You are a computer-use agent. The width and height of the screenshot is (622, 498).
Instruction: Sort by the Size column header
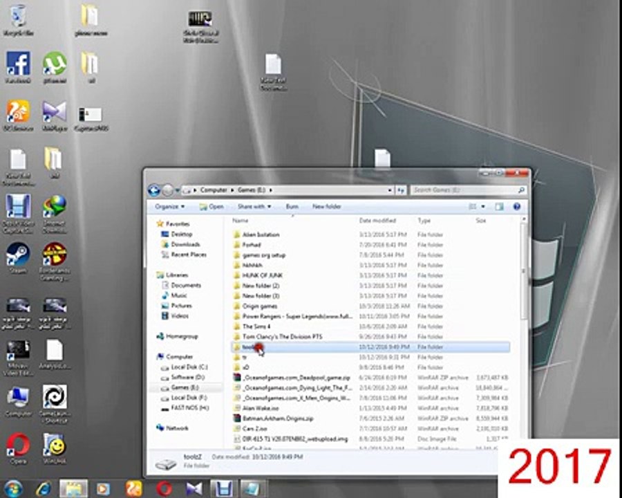pos(481,221)
